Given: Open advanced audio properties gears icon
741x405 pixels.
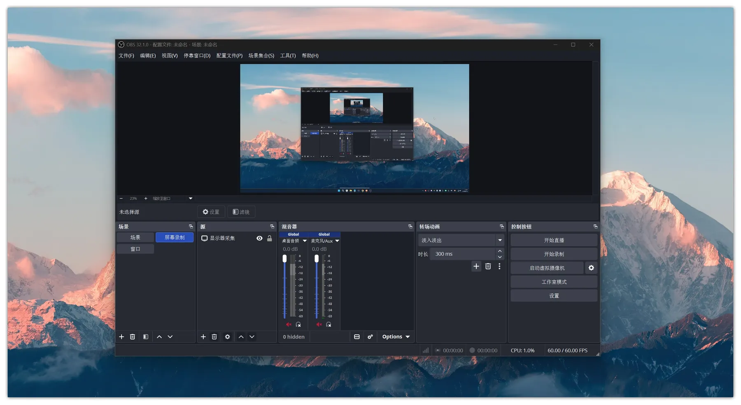Looking at the screenshot, I should pos(370,337).
